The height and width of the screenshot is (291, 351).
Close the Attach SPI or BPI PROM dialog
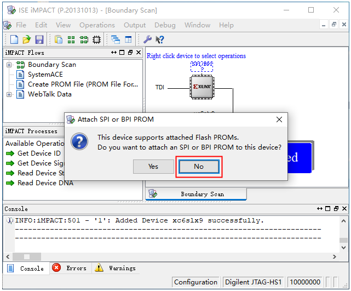pos(279,119)
